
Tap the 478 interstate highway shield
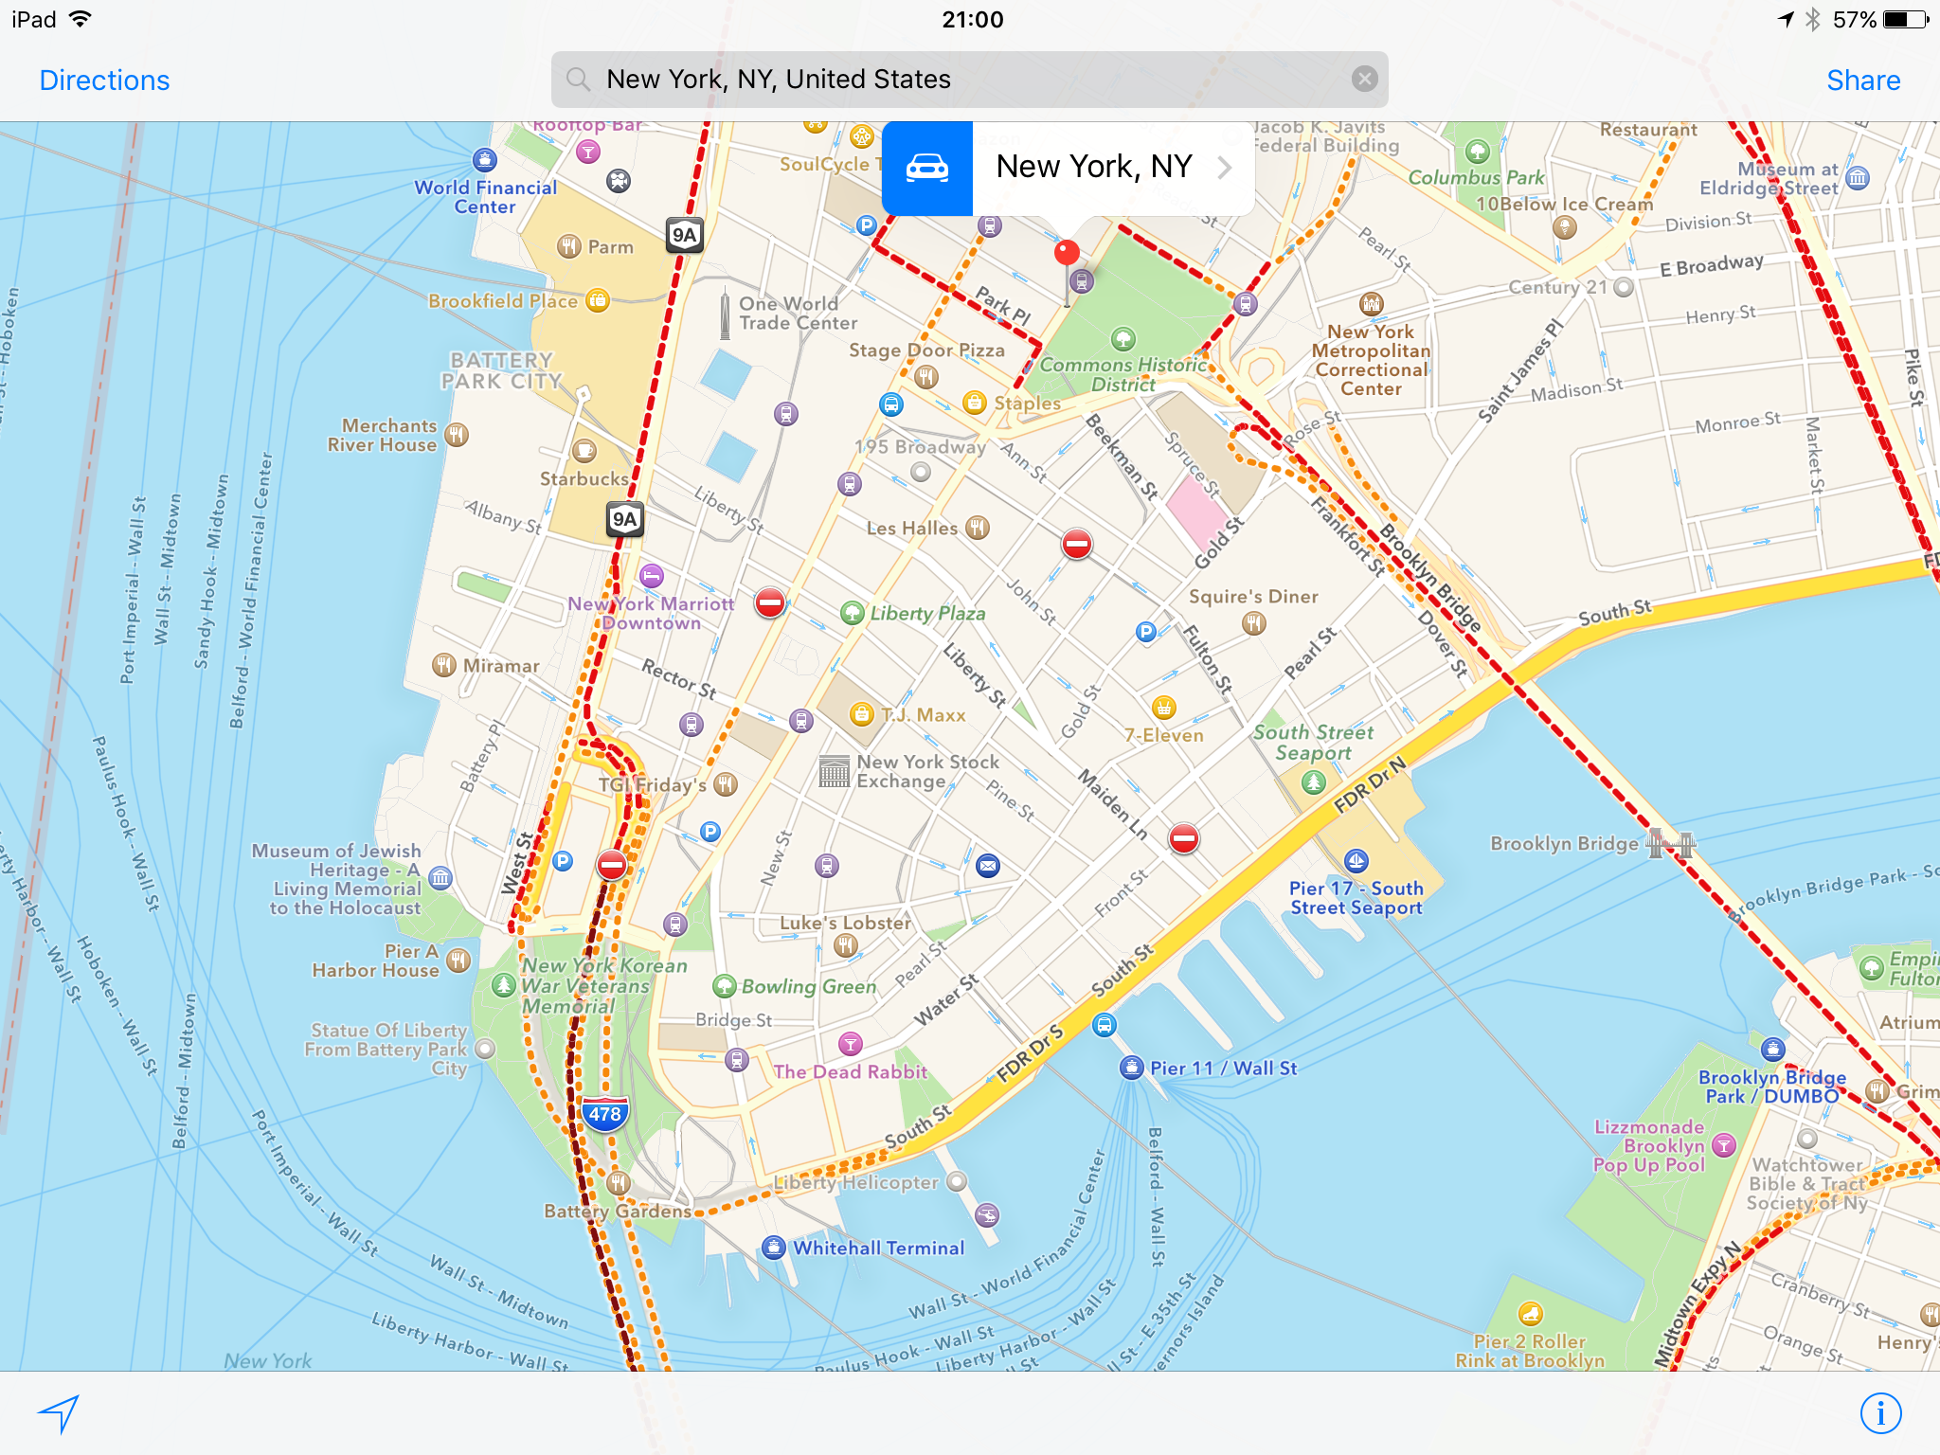pyautogui.click(x=604, y=1114)
